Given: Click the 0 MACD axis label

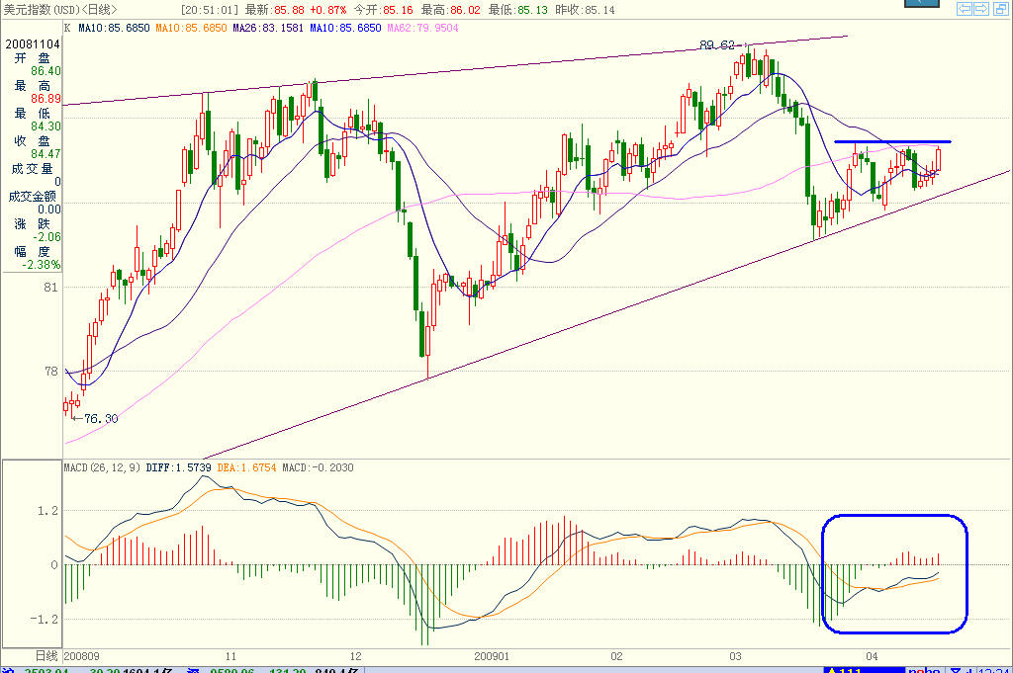Looking at the screenshot, I should 54,564.
